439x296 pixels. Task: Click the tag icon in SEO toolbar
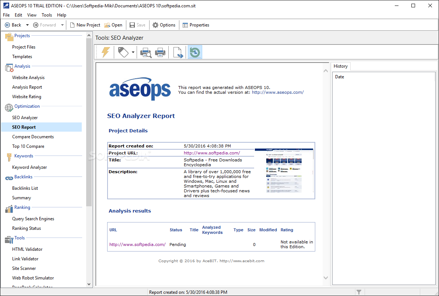pyautogui.click(x=123, y=52)
